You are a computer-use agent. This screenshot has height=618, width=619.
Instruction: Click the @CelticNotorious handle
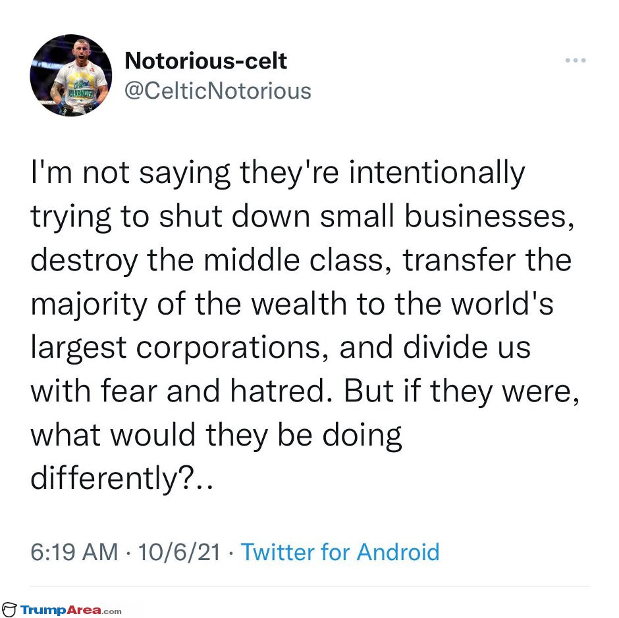tap(218, 91)
